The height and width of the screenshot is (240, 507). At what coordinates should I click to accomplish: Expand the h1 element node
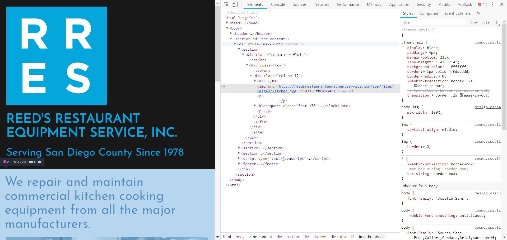255,81
